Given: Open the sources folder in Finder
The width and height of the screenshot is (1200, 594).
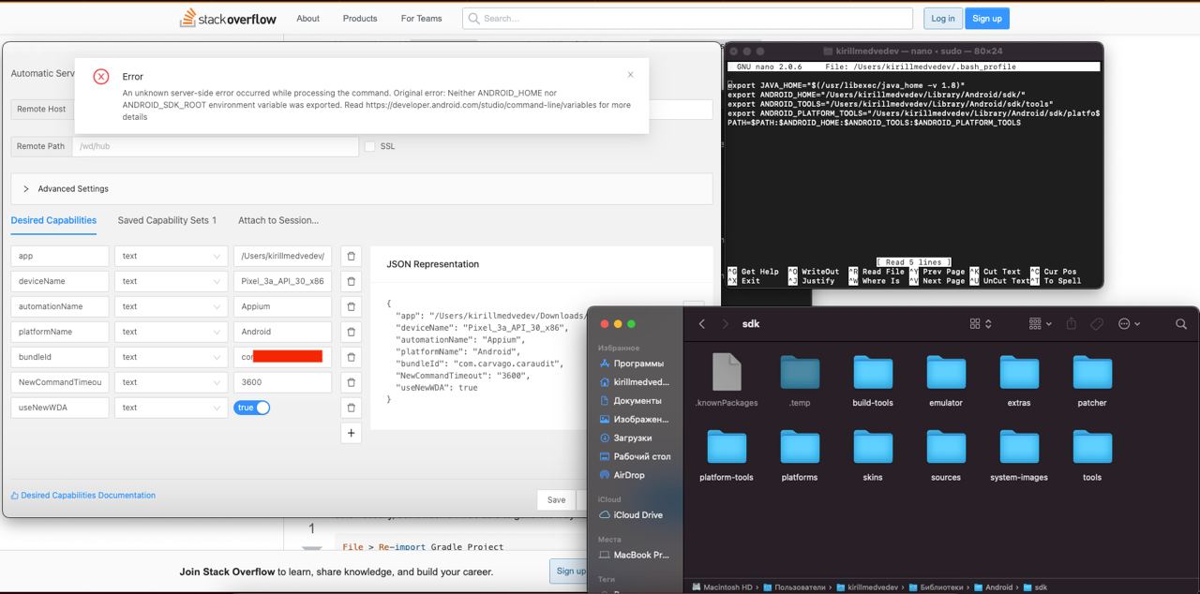Looking at the screenshot, I should click(946, 455).
